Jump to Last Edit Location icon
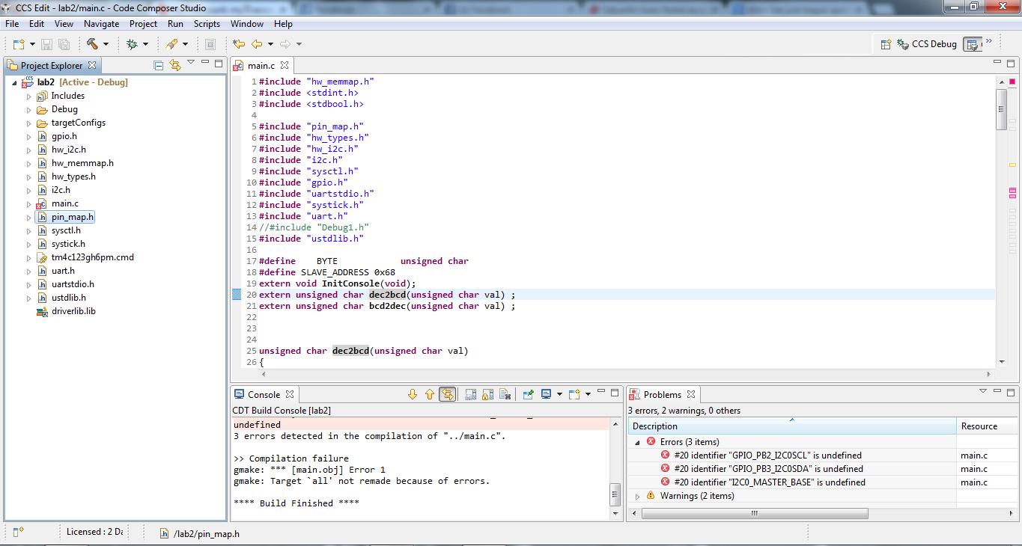 (x=239, y=44)
